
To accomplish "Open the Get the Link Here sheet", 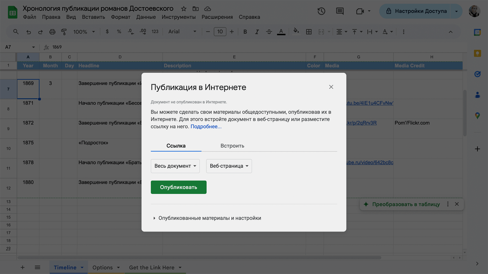I will [x=155, y=268].
